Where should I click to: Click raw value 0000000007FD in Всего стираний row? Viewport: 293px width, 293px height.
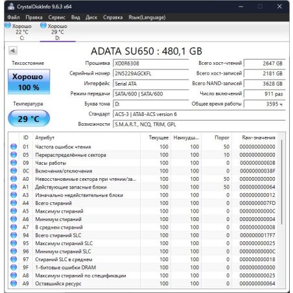click(x=257, y=203)
